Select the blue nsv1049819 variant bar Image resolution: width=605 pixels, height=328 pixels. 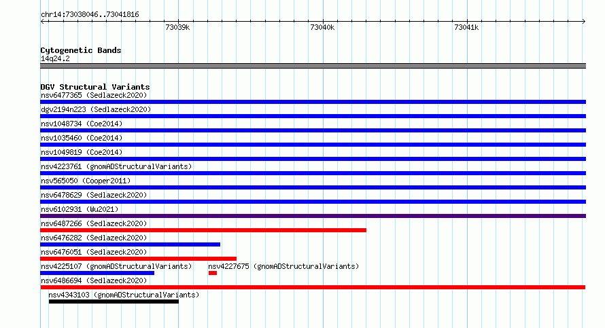[x=313, y=159]
